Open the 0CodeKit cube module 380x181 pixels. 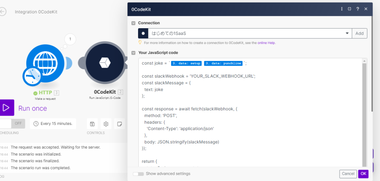pos(105,63)
